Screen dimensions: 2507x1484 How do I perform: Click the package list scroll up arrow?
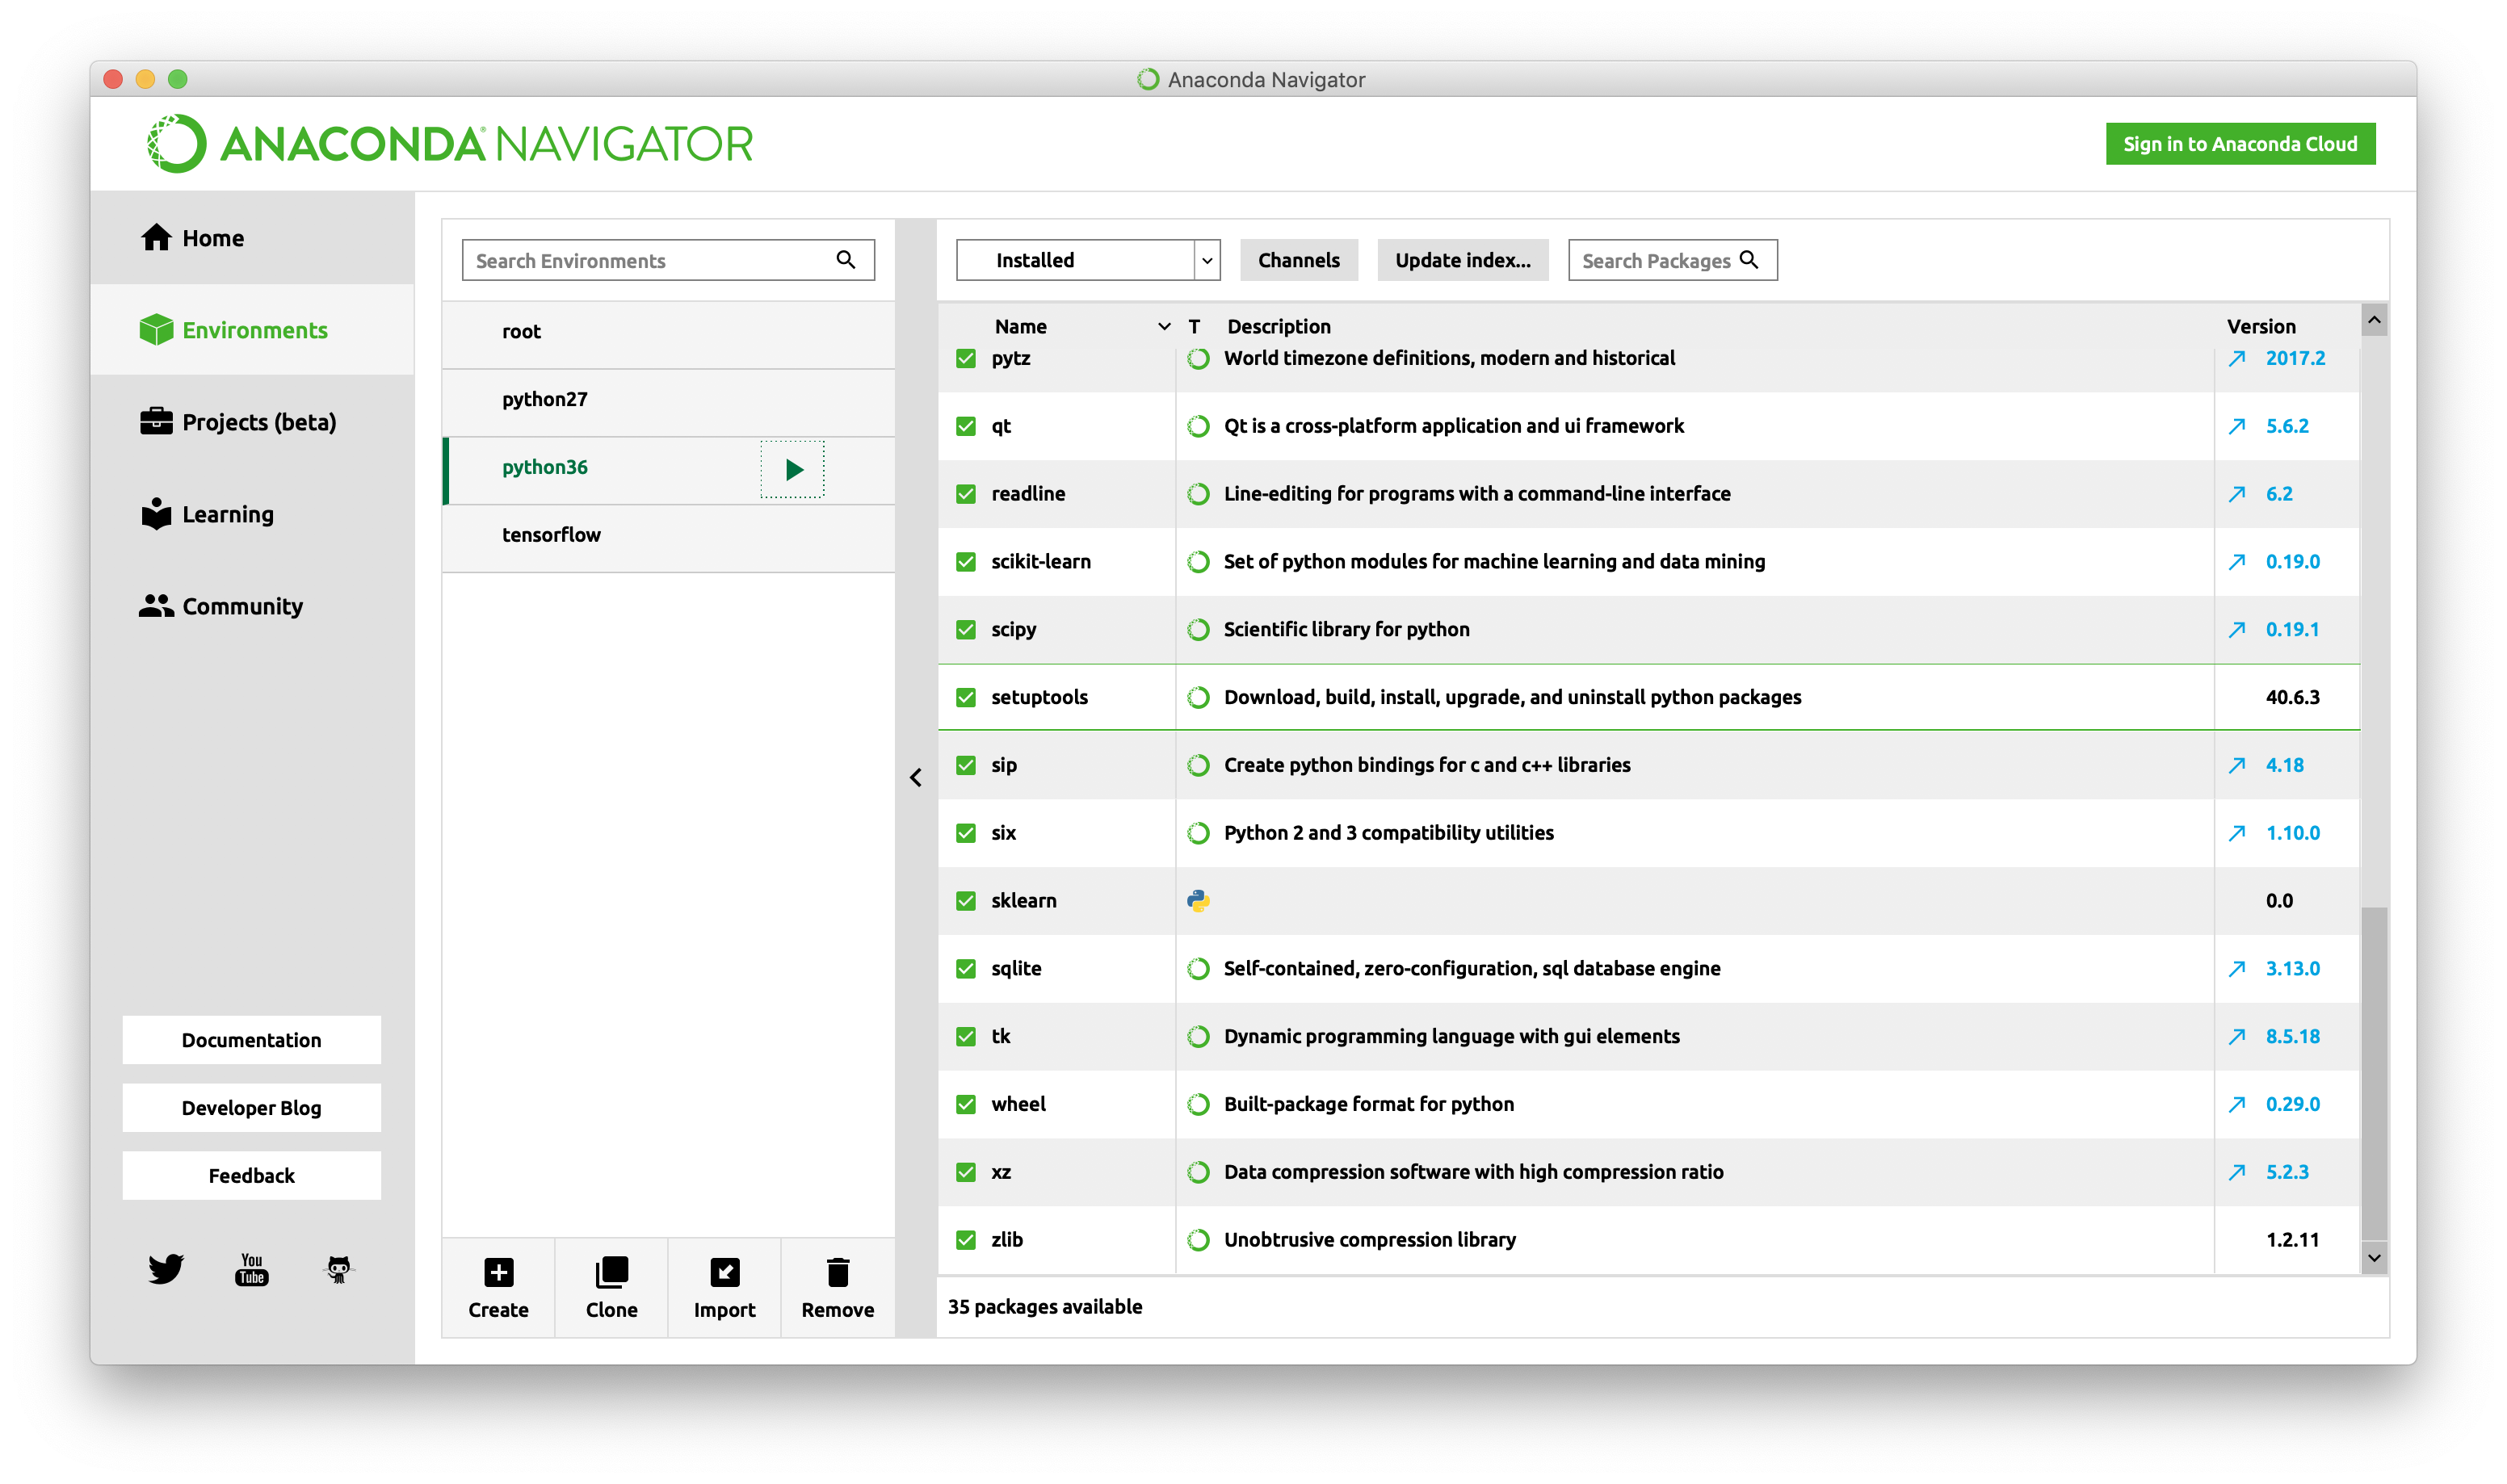[x=2374, y=320]
